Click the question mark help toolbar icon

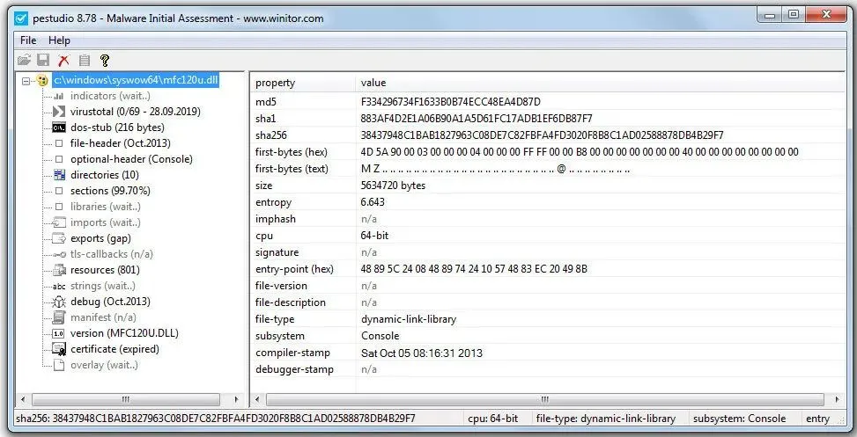(105, 60)
